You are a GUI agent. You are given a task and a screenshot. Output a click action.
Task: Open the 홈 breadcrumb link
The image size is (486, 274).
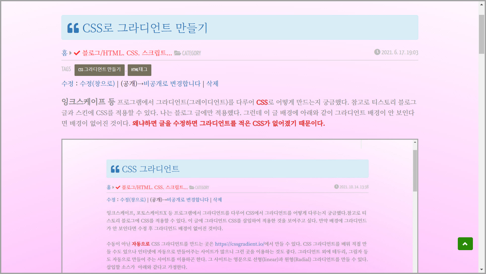click(64, 53)
